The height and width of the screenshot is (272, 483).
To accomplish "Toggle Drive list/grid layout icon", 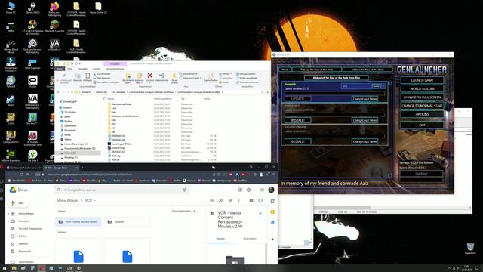I will pyautogui.click(x=251, y=201).
